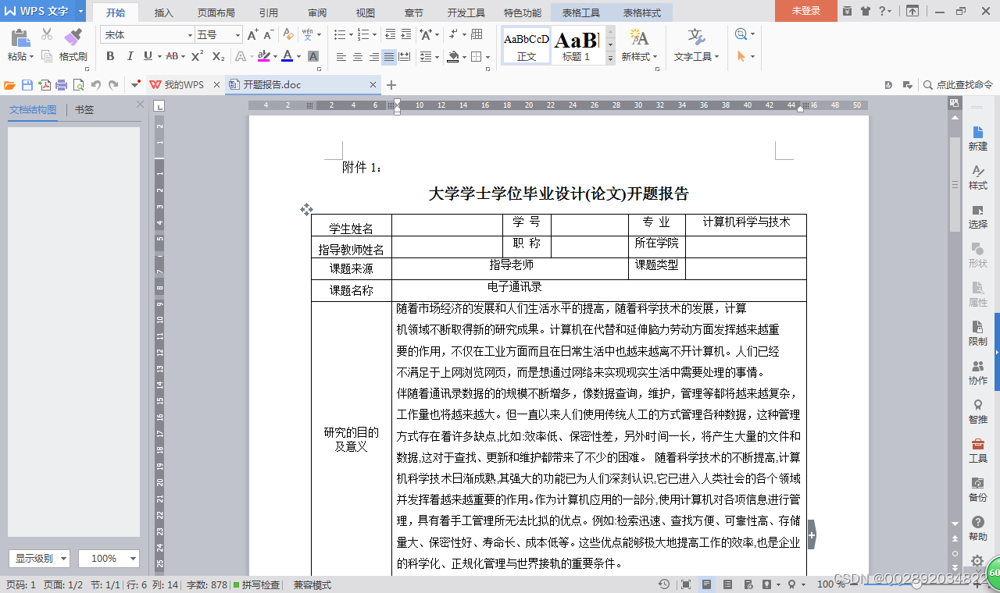1000x593 pixels.
Task: Toggle underline formatting
Action: (x=148, y=56)
